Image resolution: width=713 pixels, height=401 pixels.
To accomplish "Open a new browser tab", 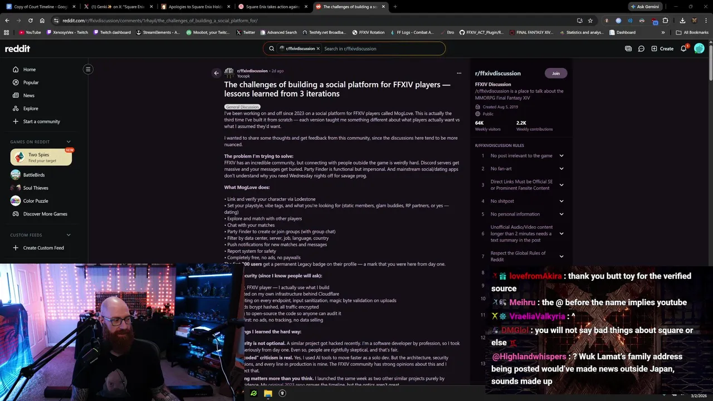I will pyautogui.click(x=395, y=7).
